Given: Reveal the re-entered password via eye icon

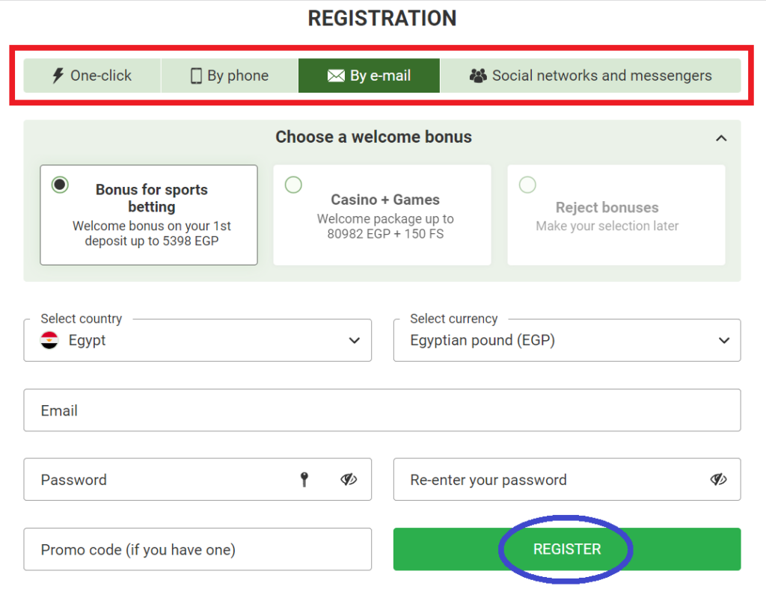Looking at the screenshot, I should [718, 479].
